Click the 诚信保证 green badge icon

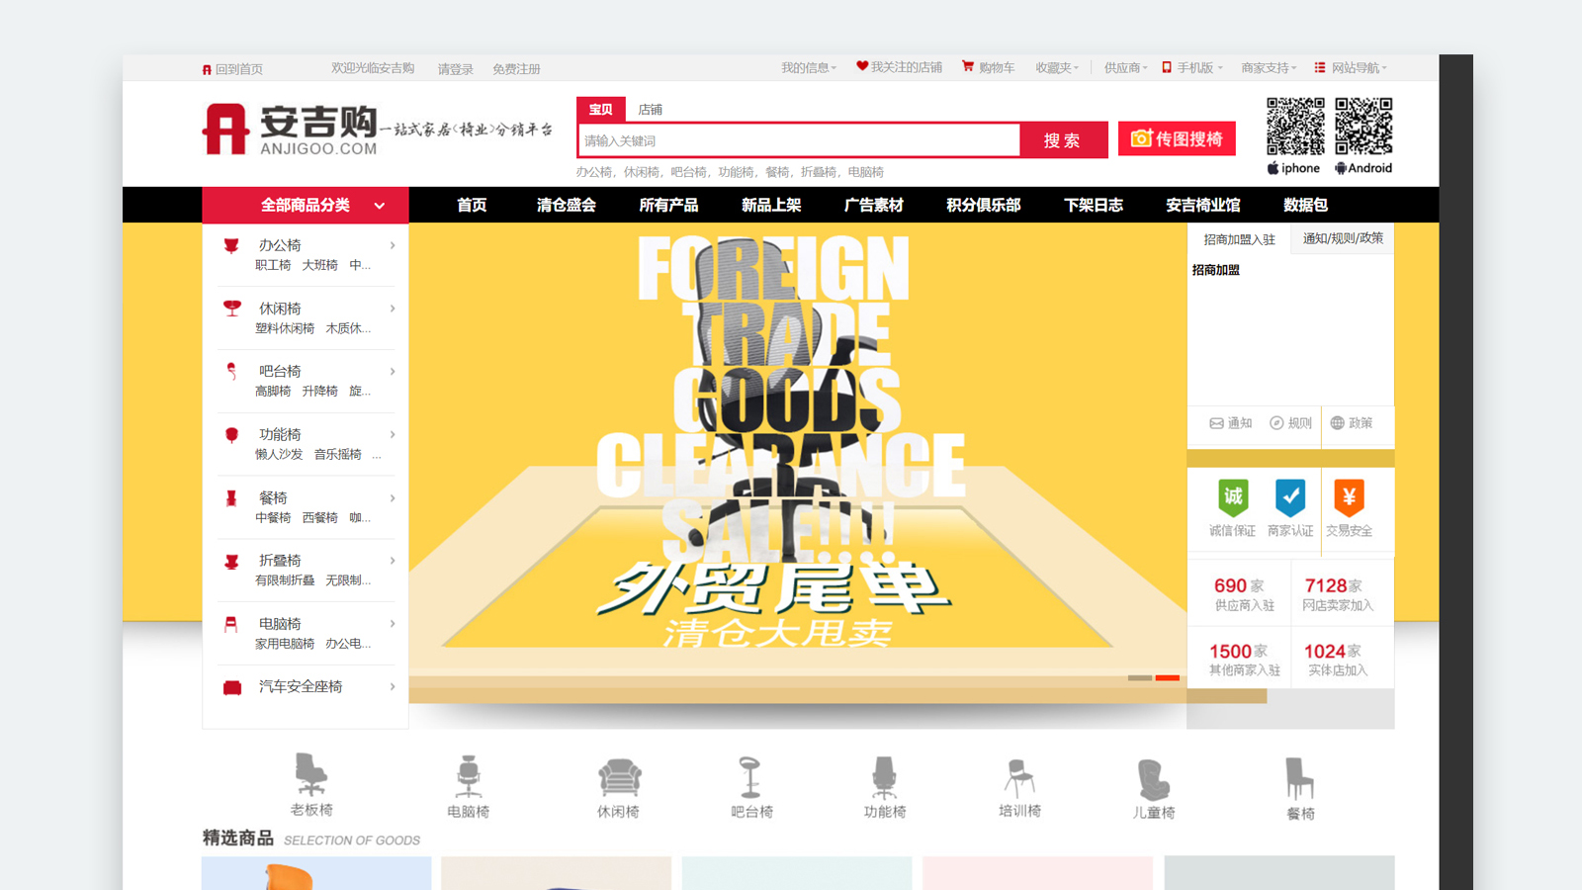(1233, 497)
